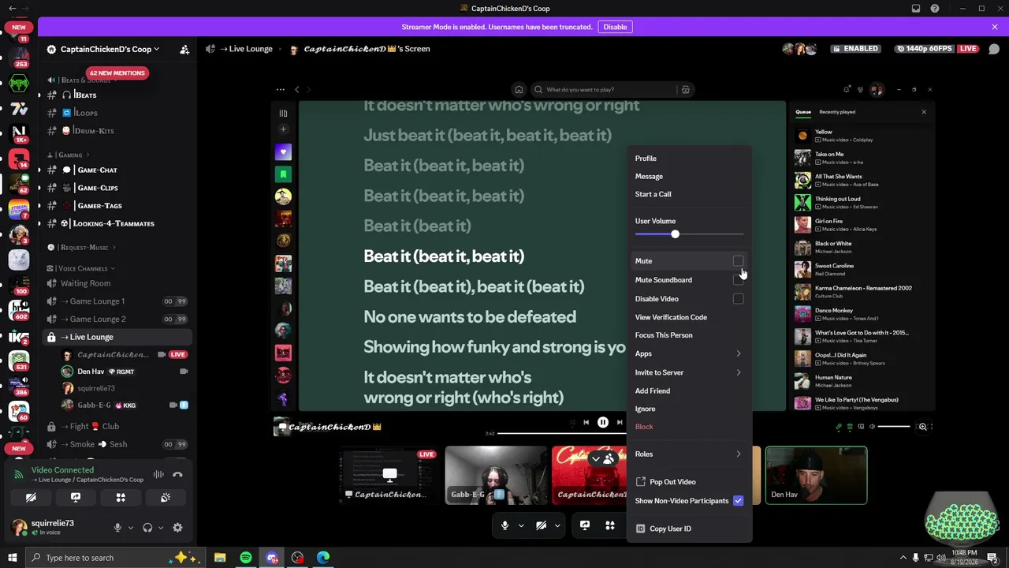Check the Mute checkbox in context menu
1009x568 pixels.
tap(738, 261)
